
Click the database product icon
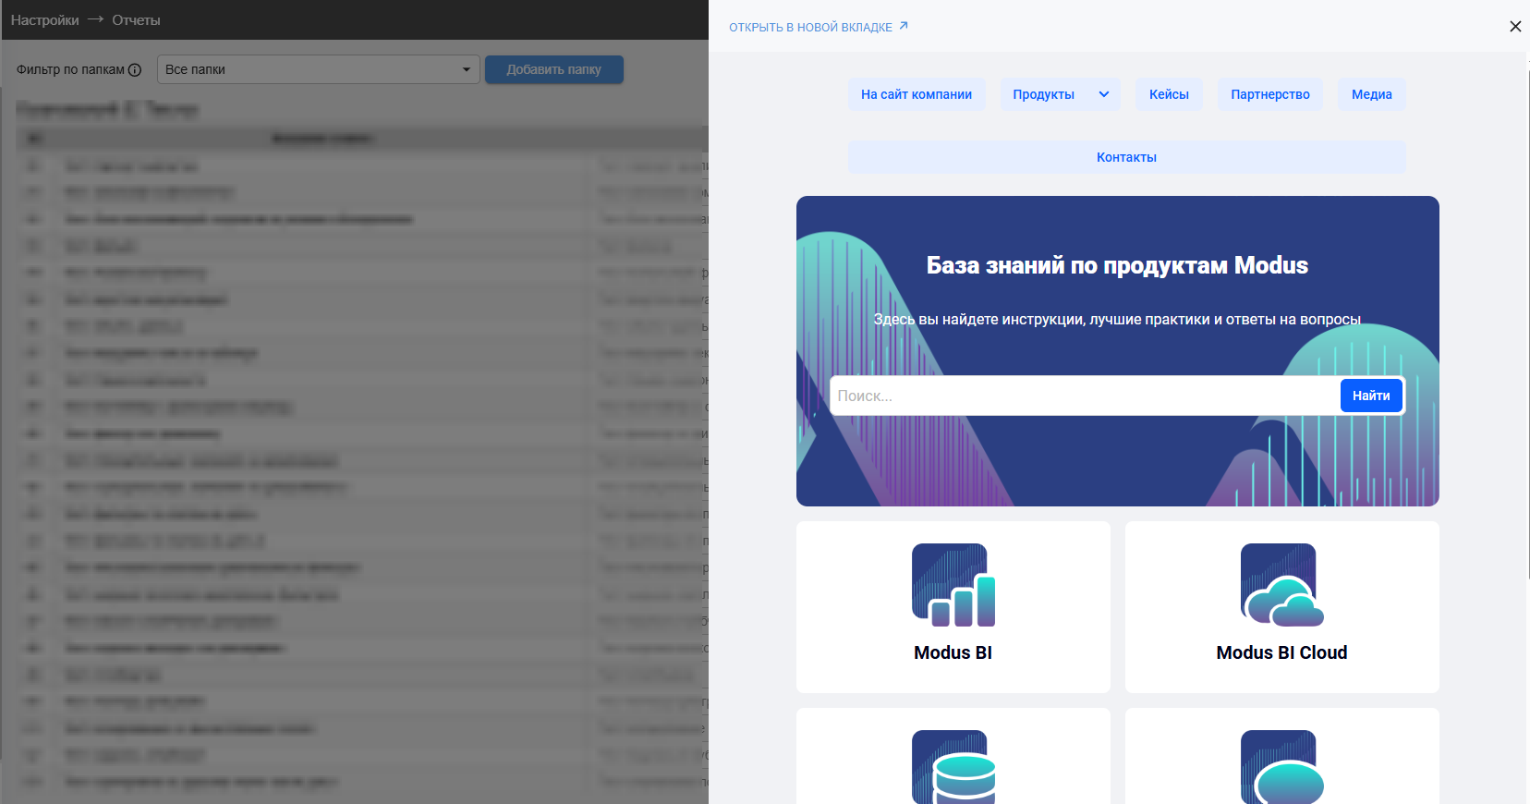(953, 767)
